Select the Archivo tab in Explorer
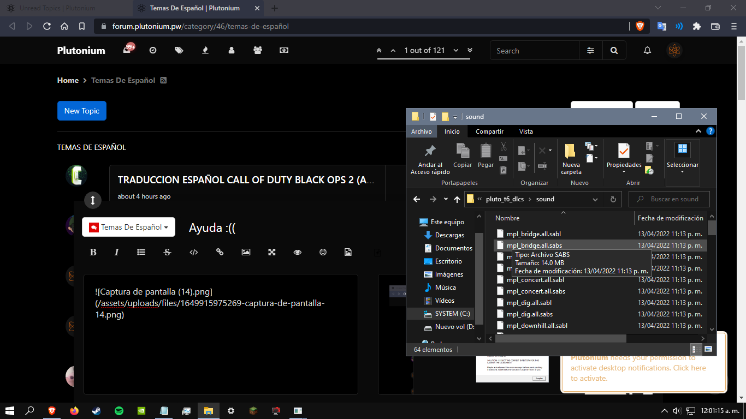Screen dimensions: 746x419 (422, 131)
